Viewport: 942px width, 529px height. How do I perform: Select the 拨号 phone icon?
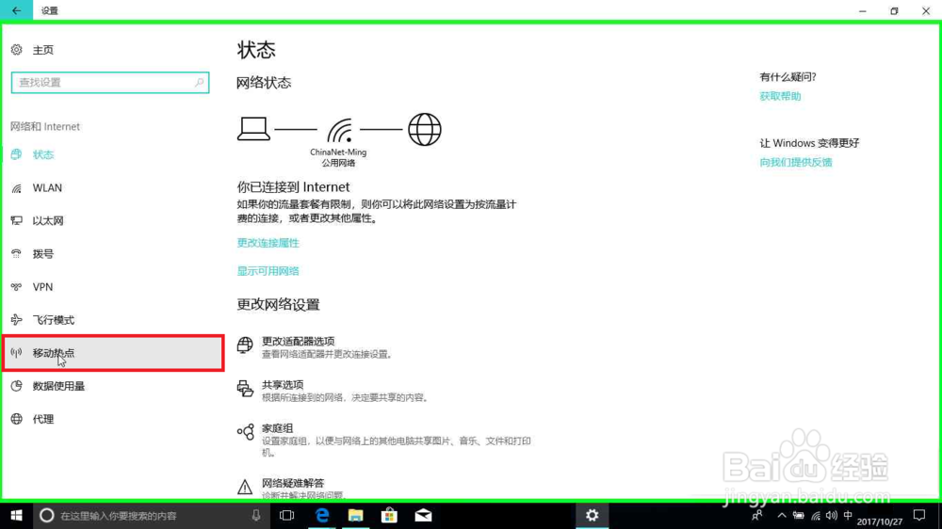tap(17, 254)
